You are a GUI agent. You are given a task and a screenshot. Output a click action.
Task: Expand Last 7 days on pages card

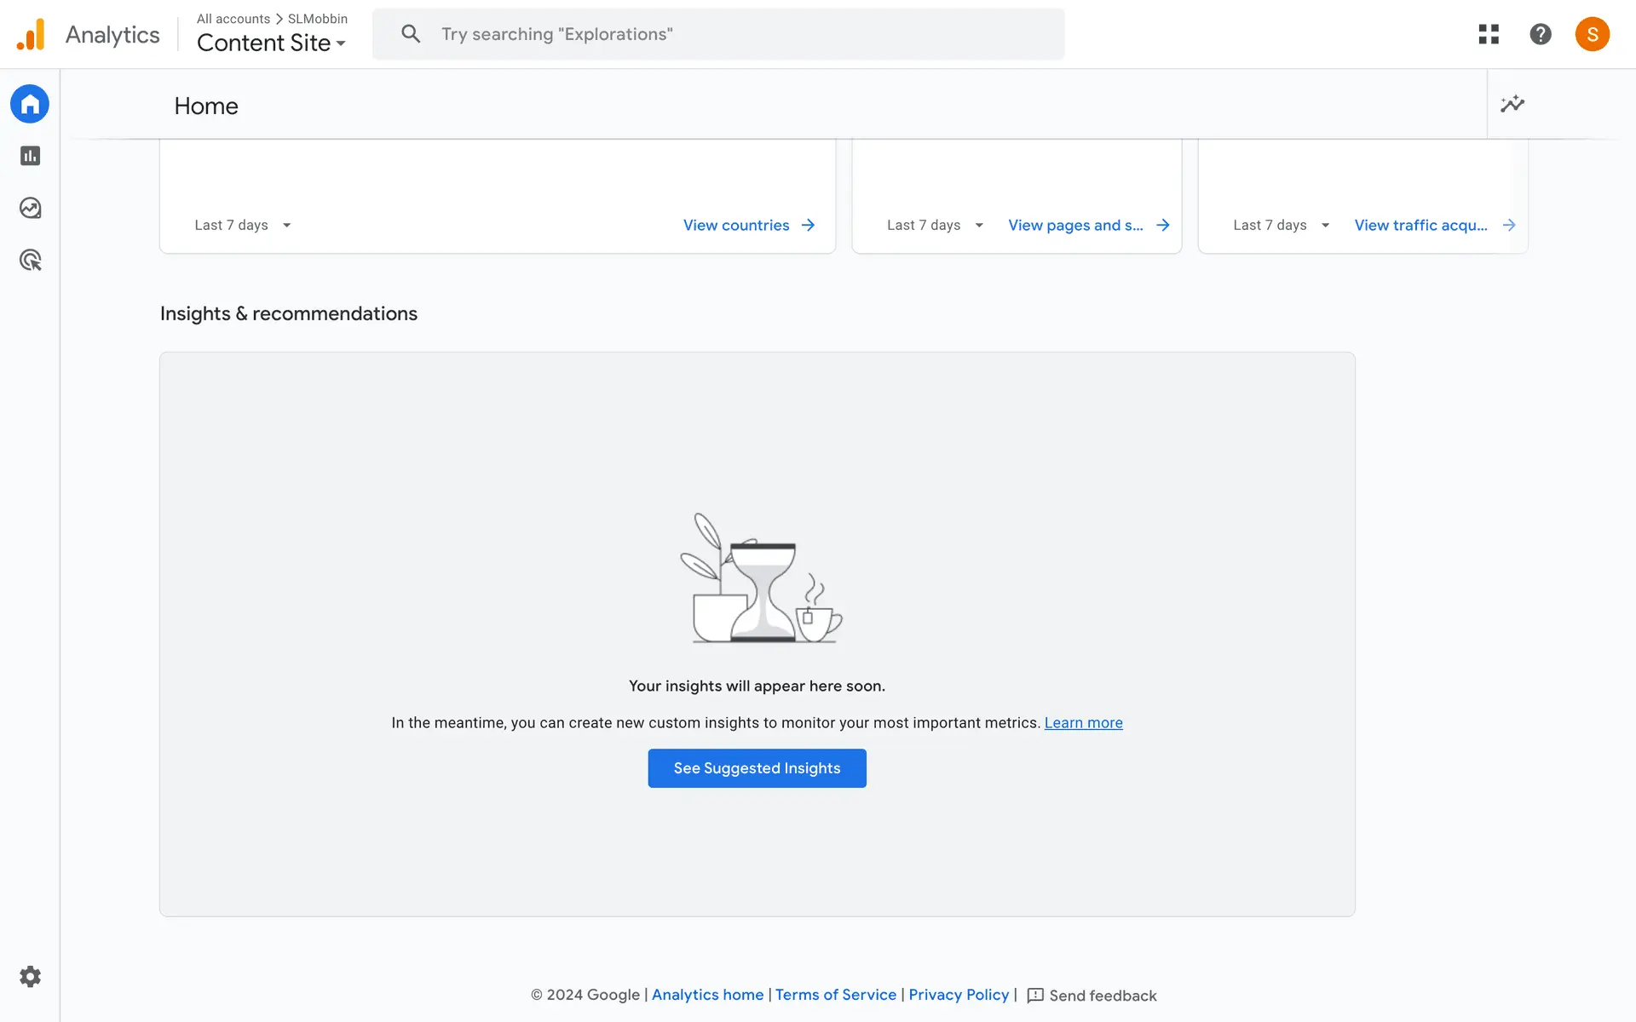coord(935,225)
